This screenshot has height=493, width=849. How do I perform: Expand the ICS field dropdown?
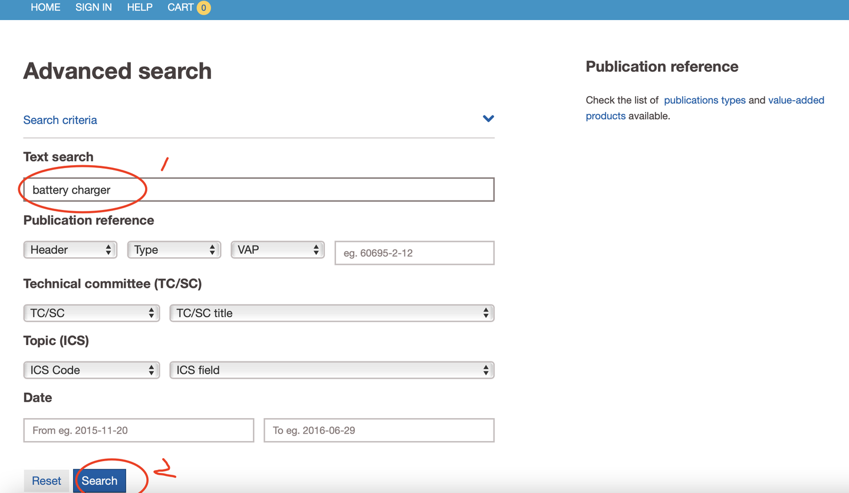(x=331, y=370)
